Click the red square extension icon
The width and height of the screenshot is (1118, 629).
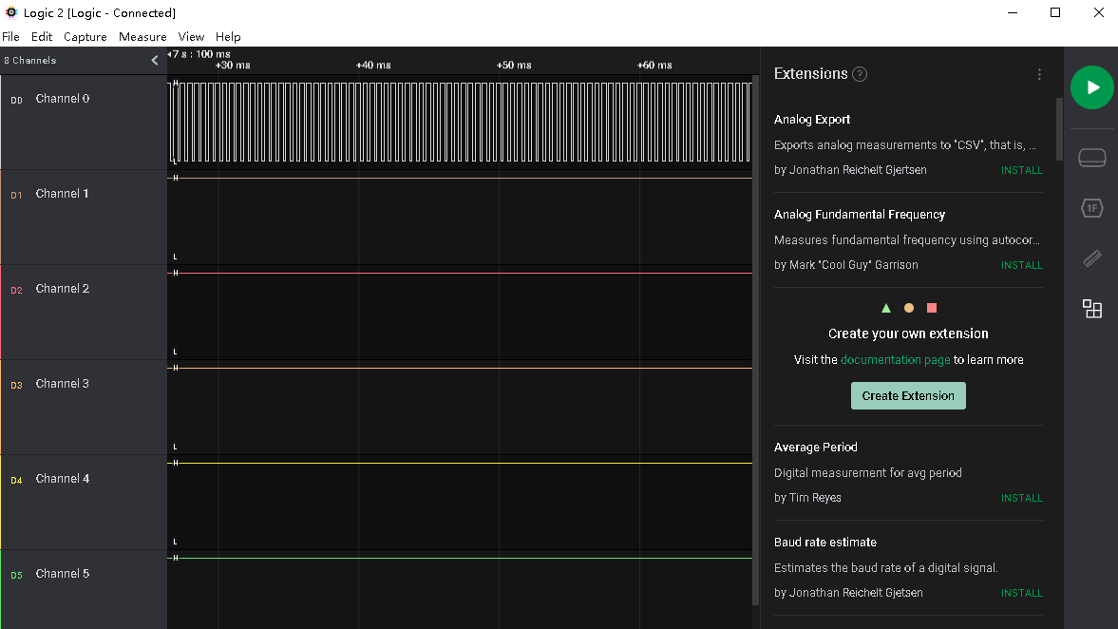point(931,308)
